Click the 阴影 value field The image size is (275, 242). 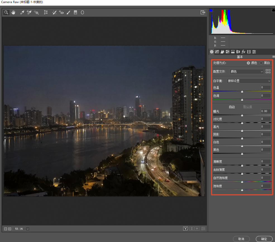point(266,134)
